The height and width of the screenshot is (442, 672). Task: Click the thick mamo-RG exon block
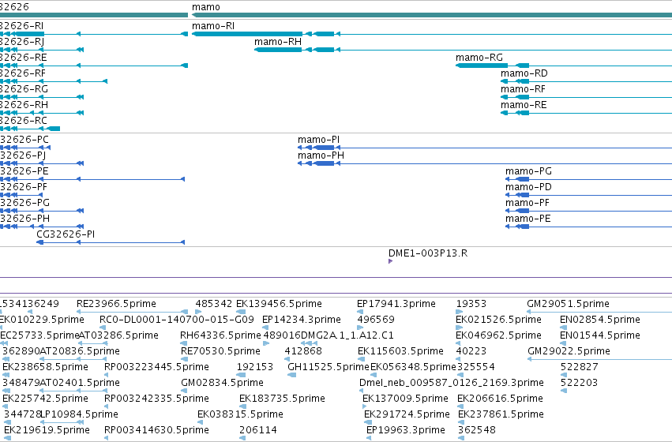tap(482, 66)
